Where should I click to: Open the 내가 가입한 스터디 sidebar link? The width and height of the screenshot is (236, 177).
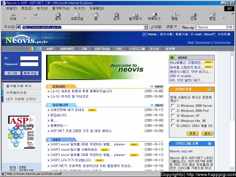click(x=22, y=99)
